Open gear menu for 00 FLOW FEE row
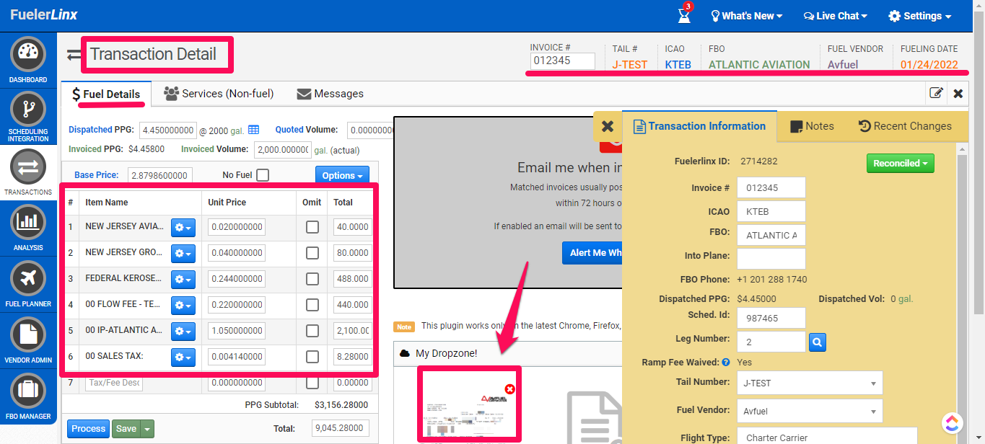This screenshot has height=444, width=985. [183, 306]
